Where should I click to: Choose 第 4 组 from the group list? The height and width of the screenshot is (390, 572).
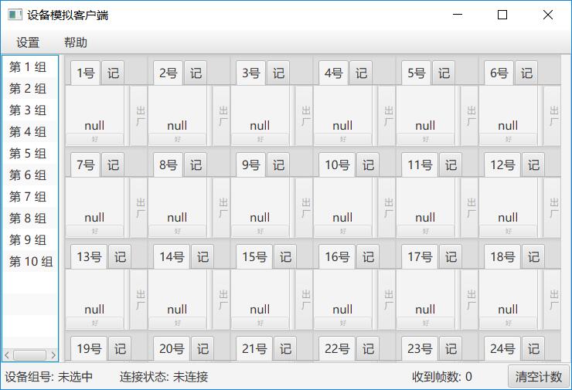point(30,131)
